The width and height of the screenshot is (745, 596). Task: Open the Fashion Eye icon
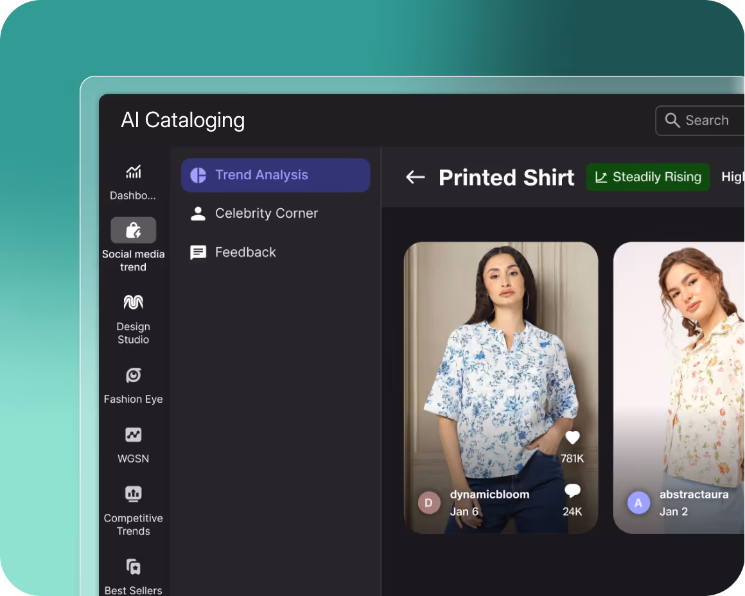point(134,375)
